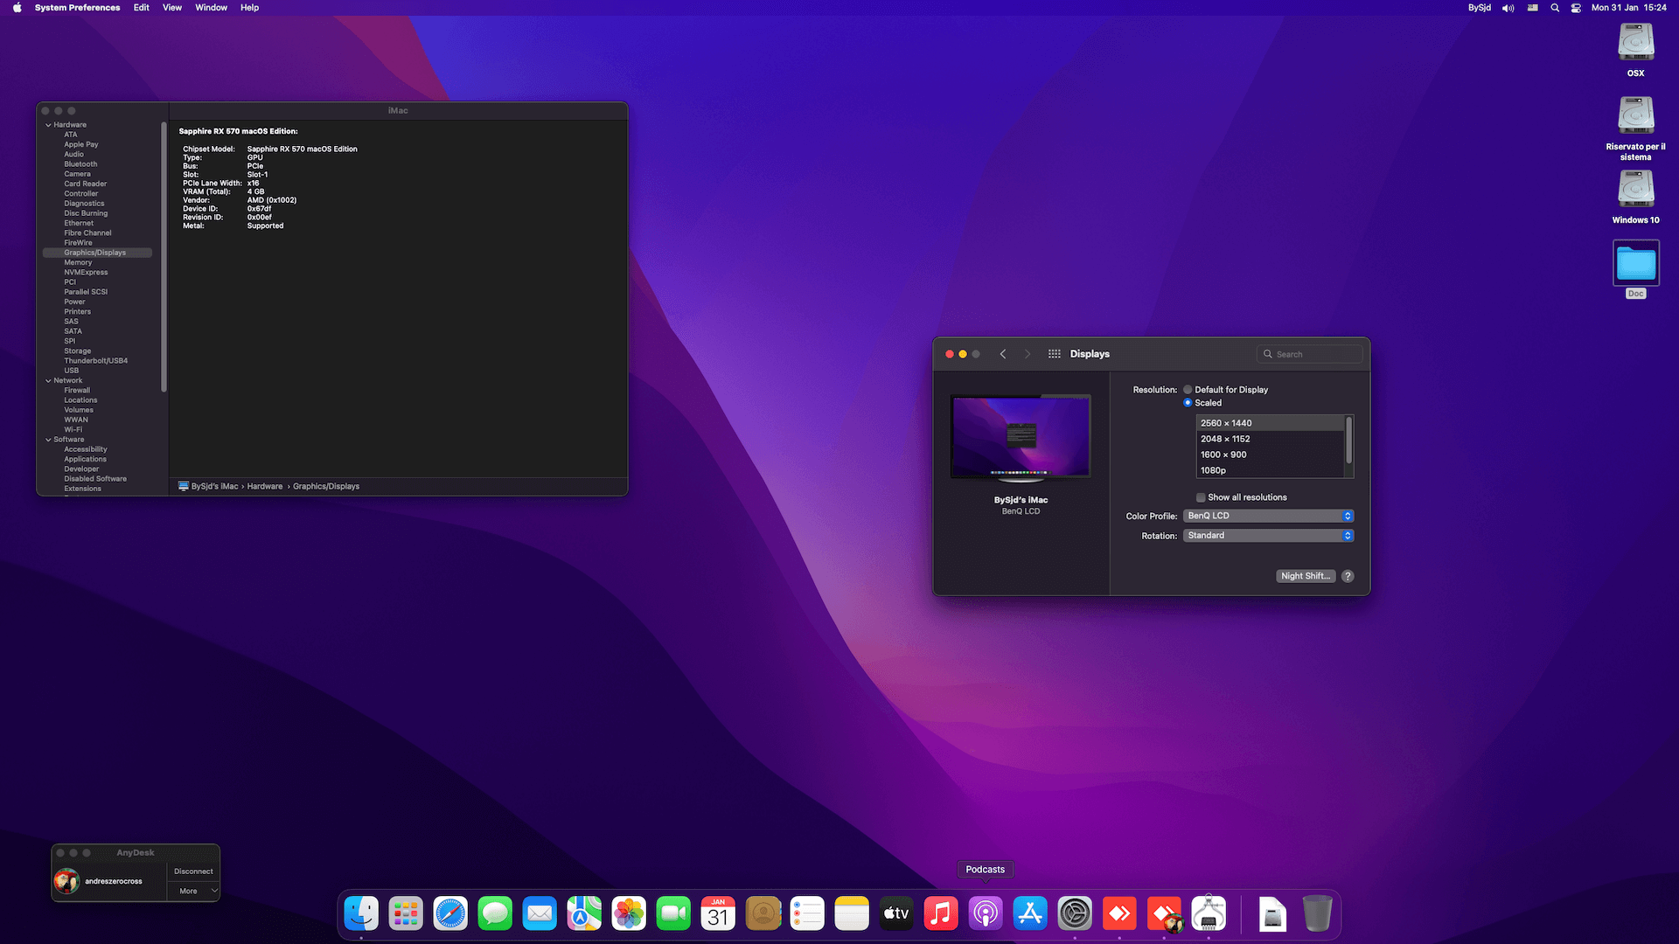This screenshot has height=944, width=1679.
Task: Click the Displays help question button
Action: (1348, 576)
